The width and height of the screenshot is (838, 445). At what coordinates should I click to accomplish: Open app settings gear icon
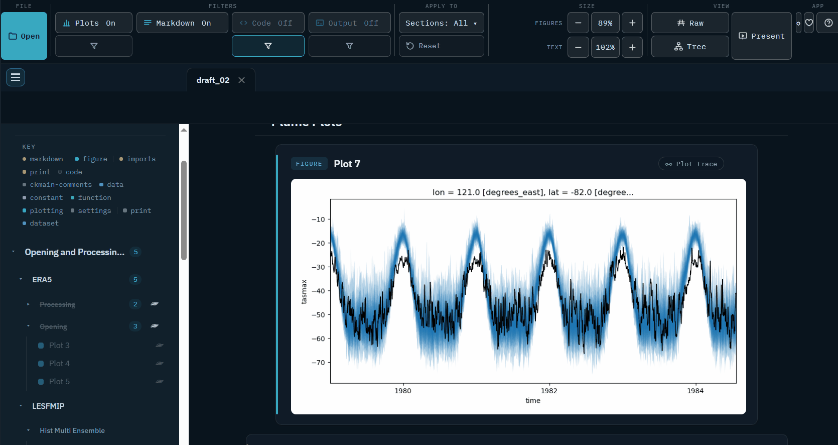(798, 23)
